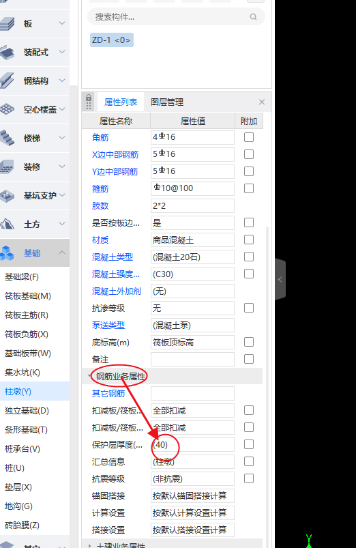This screenshot has height=548, width=356.
Task: Switch to the 属性列表 tab
Action: tap(121, 102)
